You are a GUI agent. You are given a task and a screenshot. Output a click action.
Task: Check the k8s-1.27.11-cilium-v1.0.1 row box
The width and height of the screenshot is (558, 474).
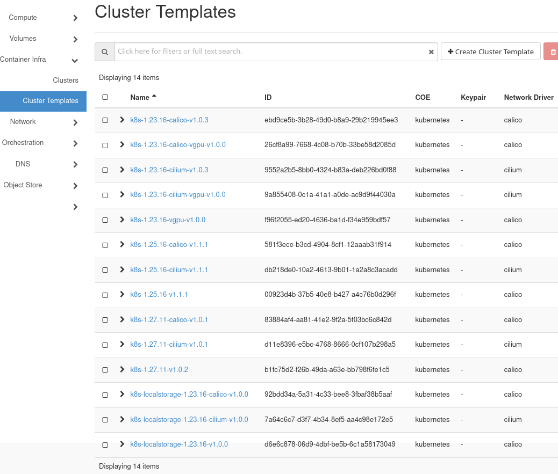tap(105, 345)
